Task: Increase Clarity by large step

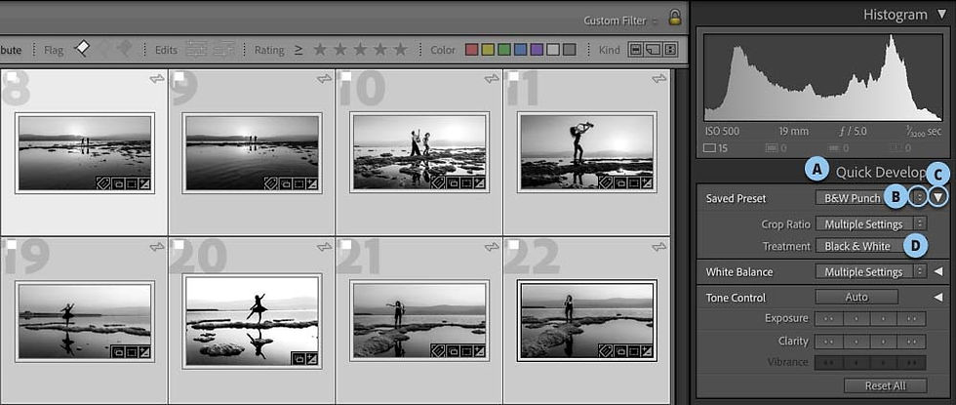Action: click(x=912, y=341)
